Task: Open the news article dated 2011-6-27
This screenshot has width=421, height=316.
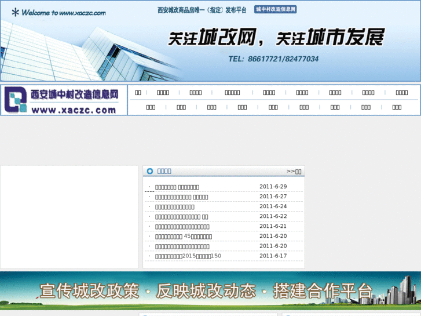Action: point(181,197)
